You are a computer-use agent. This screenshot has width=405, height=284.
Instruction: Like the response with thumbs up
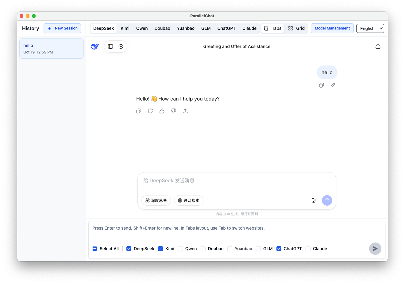pyautogui.click(x=162, y=111)
